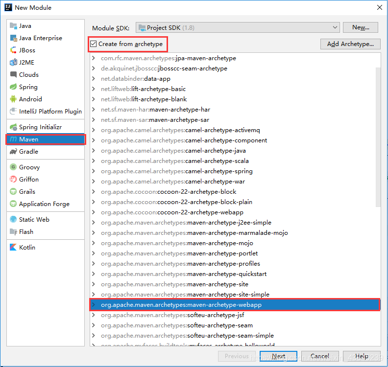Click the JBoss icon in sidebar
This screenshot has width=388, height=367.
[13, 50]
